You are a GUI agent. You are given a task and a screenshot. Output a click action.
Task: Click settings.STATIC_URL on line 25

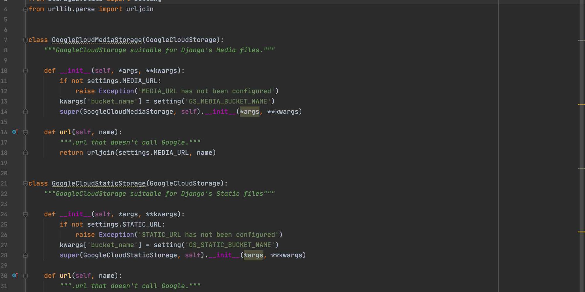[124, 225]
